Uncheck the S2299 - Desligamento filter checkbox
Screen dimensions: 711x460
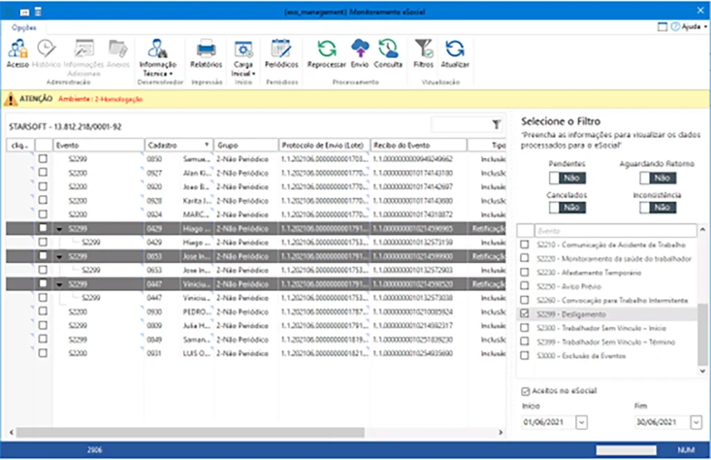point(525,314)
